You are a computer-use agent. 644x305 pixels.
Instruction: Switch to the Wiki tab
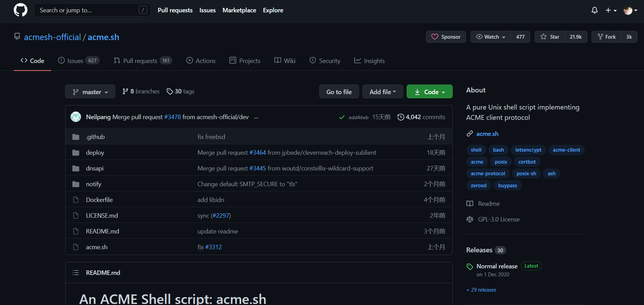(285, 61)
